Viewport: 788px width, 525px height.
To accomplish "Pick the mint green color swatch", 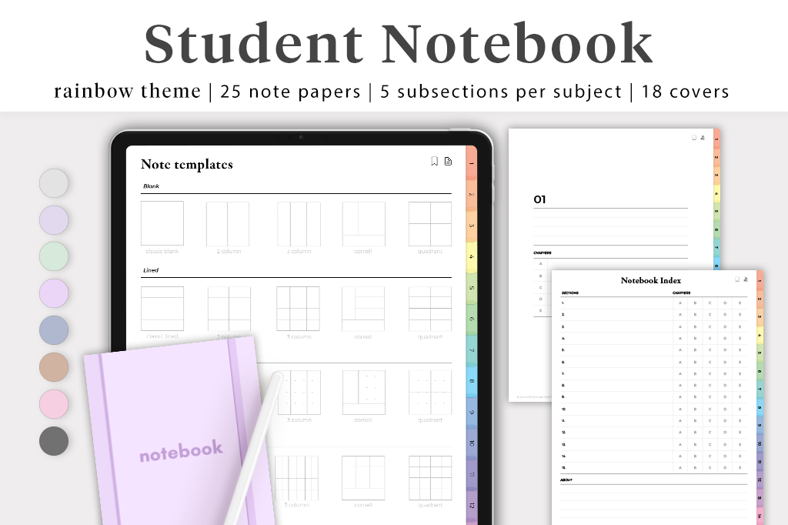I will click(x=54, y=257).
